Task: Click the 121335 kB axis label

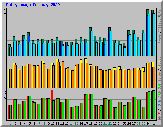Action: 5,95
